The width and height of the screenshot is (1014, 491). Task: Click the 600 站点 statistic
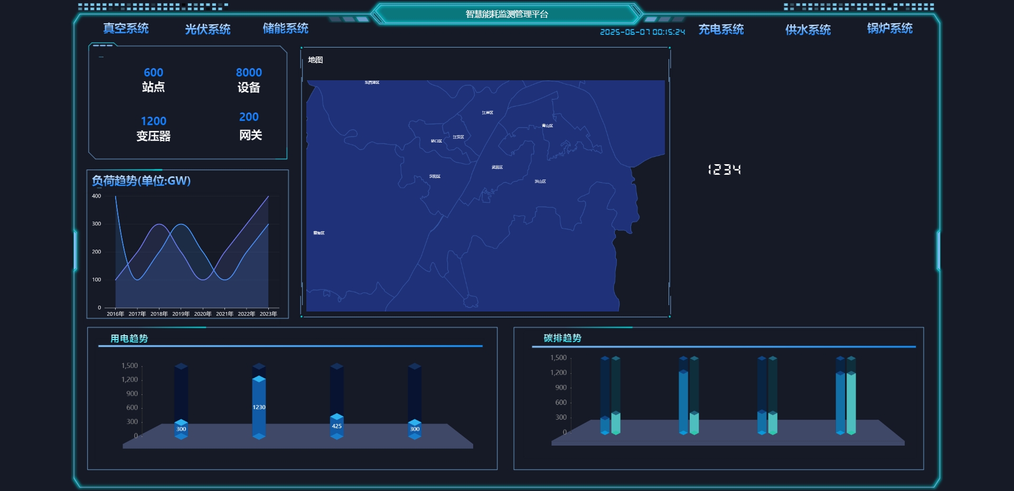point(153,80)
